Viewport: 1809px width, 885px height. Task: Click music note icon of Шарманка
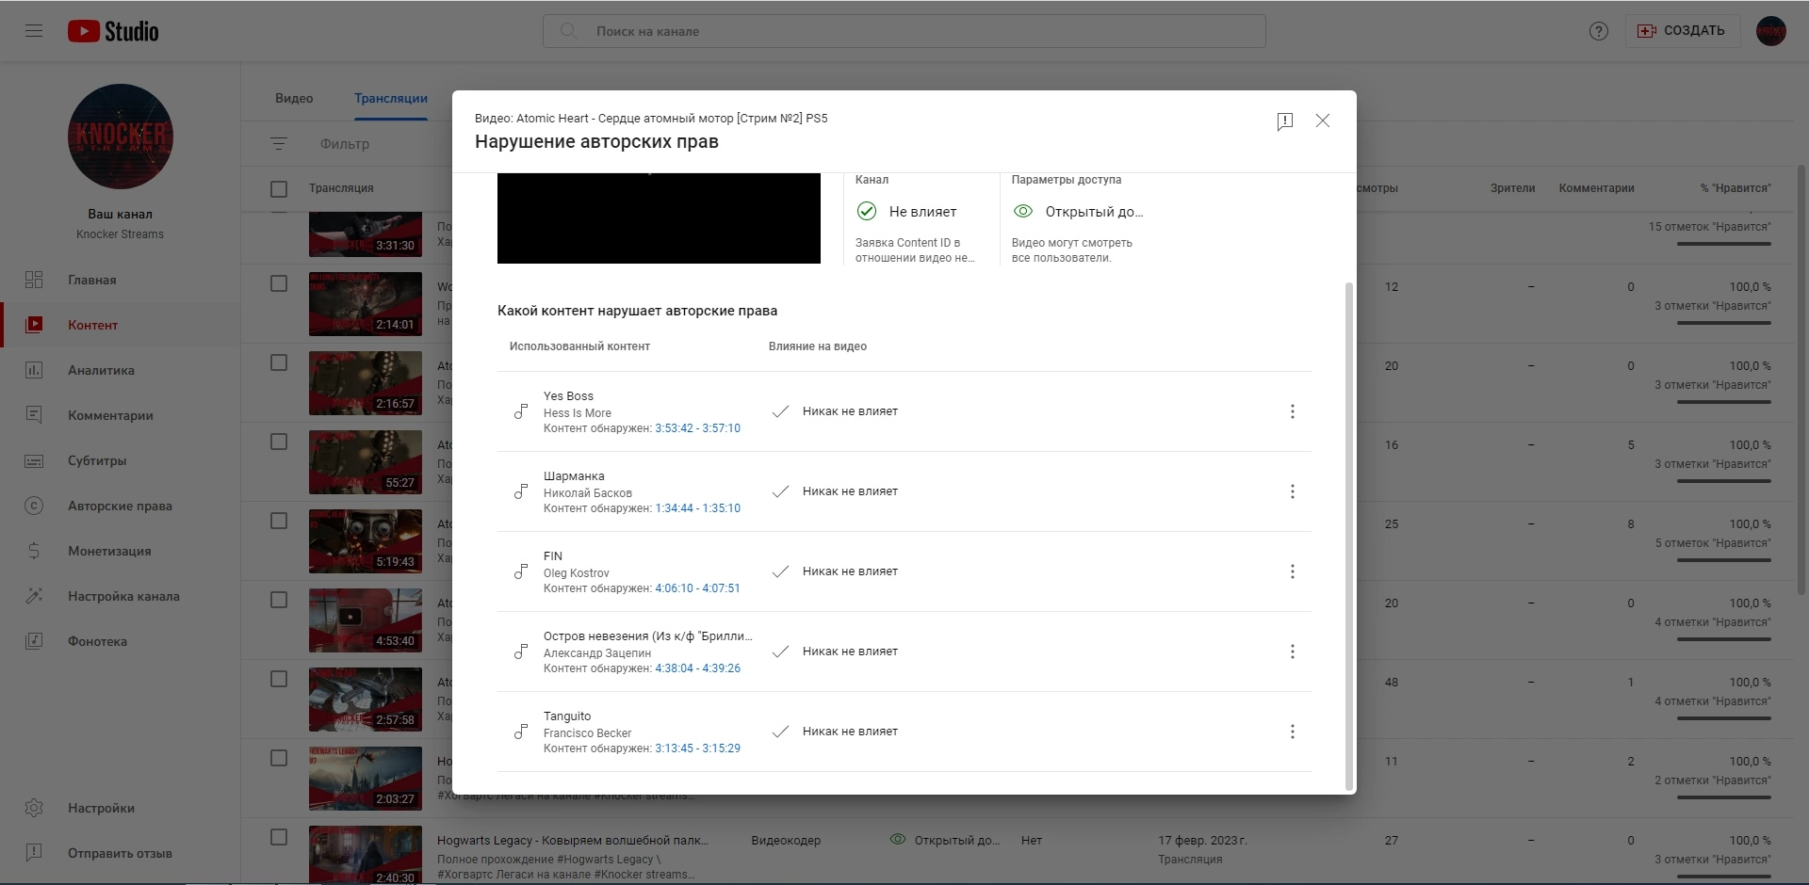coord(520,491)
